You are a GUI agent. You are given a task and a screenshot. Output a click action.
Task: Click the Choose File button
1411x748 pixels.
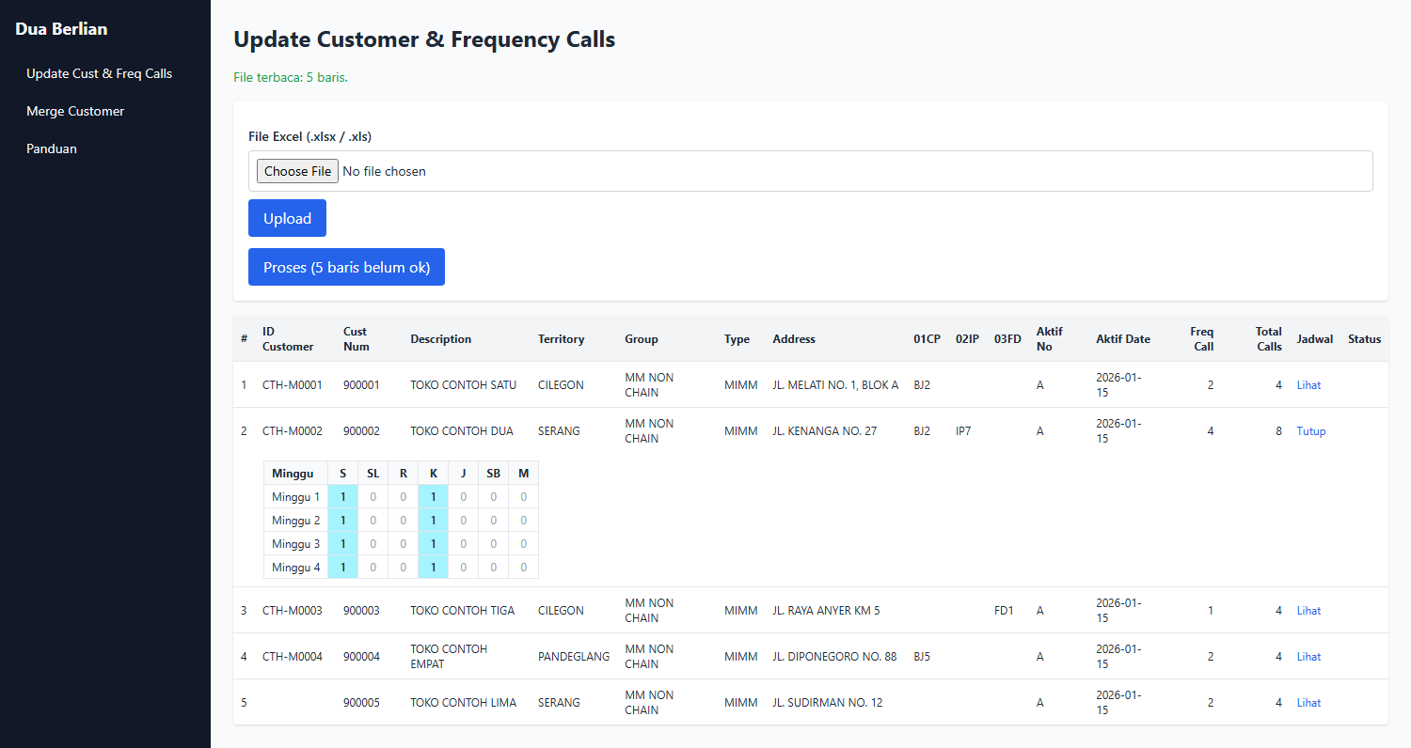pos(297,171)
